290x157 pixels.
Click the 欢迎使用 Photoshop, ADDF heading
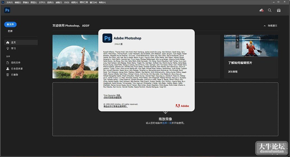(x=71, y=26)
